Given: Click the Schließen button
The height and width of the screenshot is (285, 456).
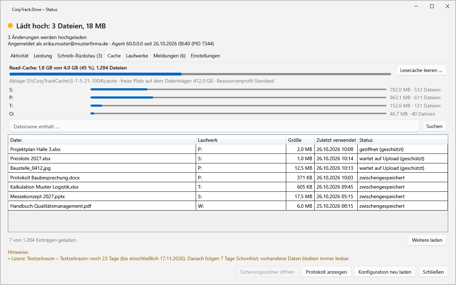Looking at the screenshot, I should (433, 272).
